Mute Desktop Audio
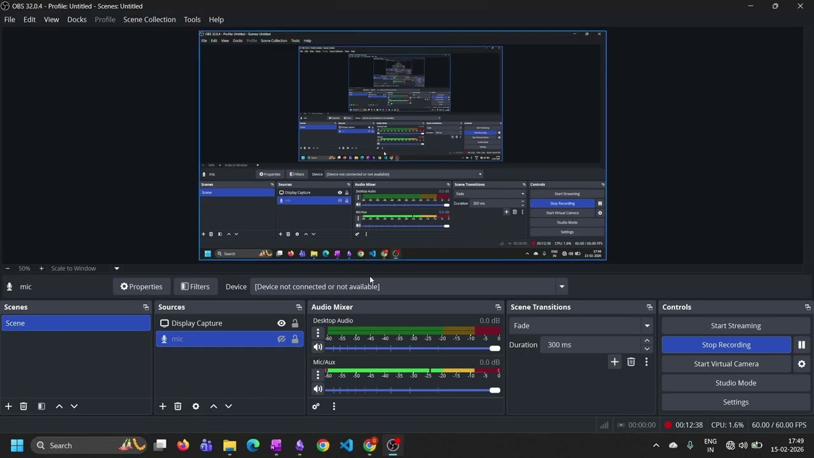Screen dimensions: 814x458 318,347
